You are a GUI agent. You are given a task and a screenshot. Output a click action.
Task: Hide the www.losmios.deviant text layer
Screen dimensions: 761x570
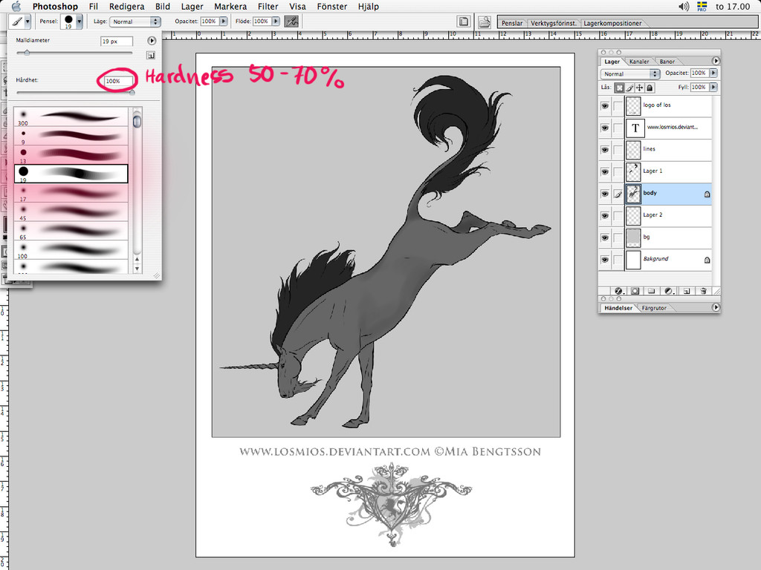tap(605, 128)
